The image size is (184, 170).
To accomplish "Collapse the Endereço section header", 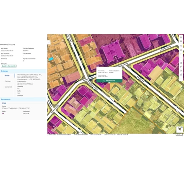I will (x=23, y=71).
